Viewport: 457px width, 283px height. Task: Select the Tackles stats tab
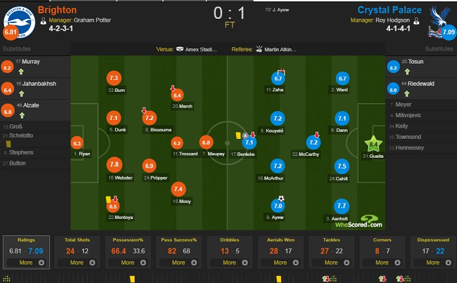click(331, 252)
